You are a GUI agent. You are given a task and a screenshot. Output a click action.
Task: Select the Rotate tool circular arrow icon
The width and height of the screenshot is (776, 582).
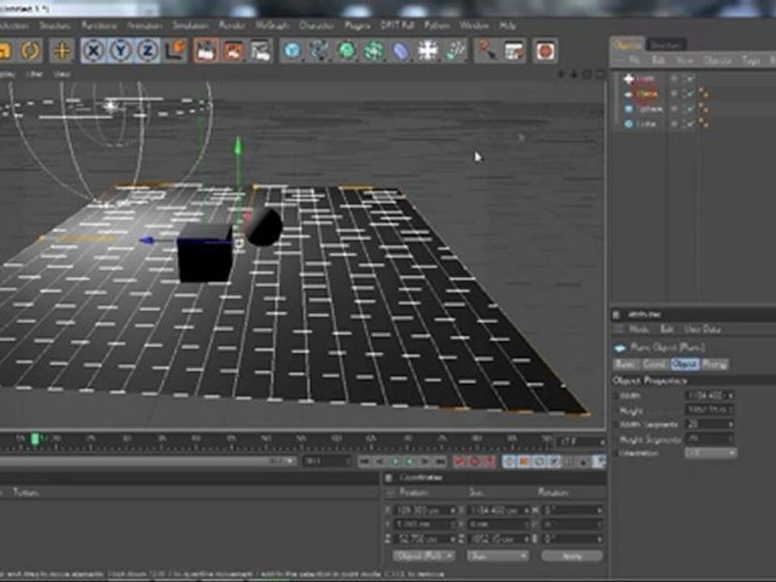coord(30,50)
